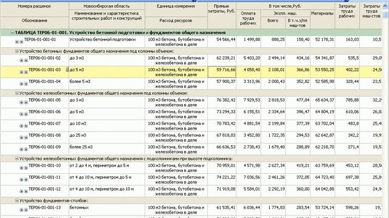
Task: Click the direct cost value 54 566,44
Action: pos(225,39)
